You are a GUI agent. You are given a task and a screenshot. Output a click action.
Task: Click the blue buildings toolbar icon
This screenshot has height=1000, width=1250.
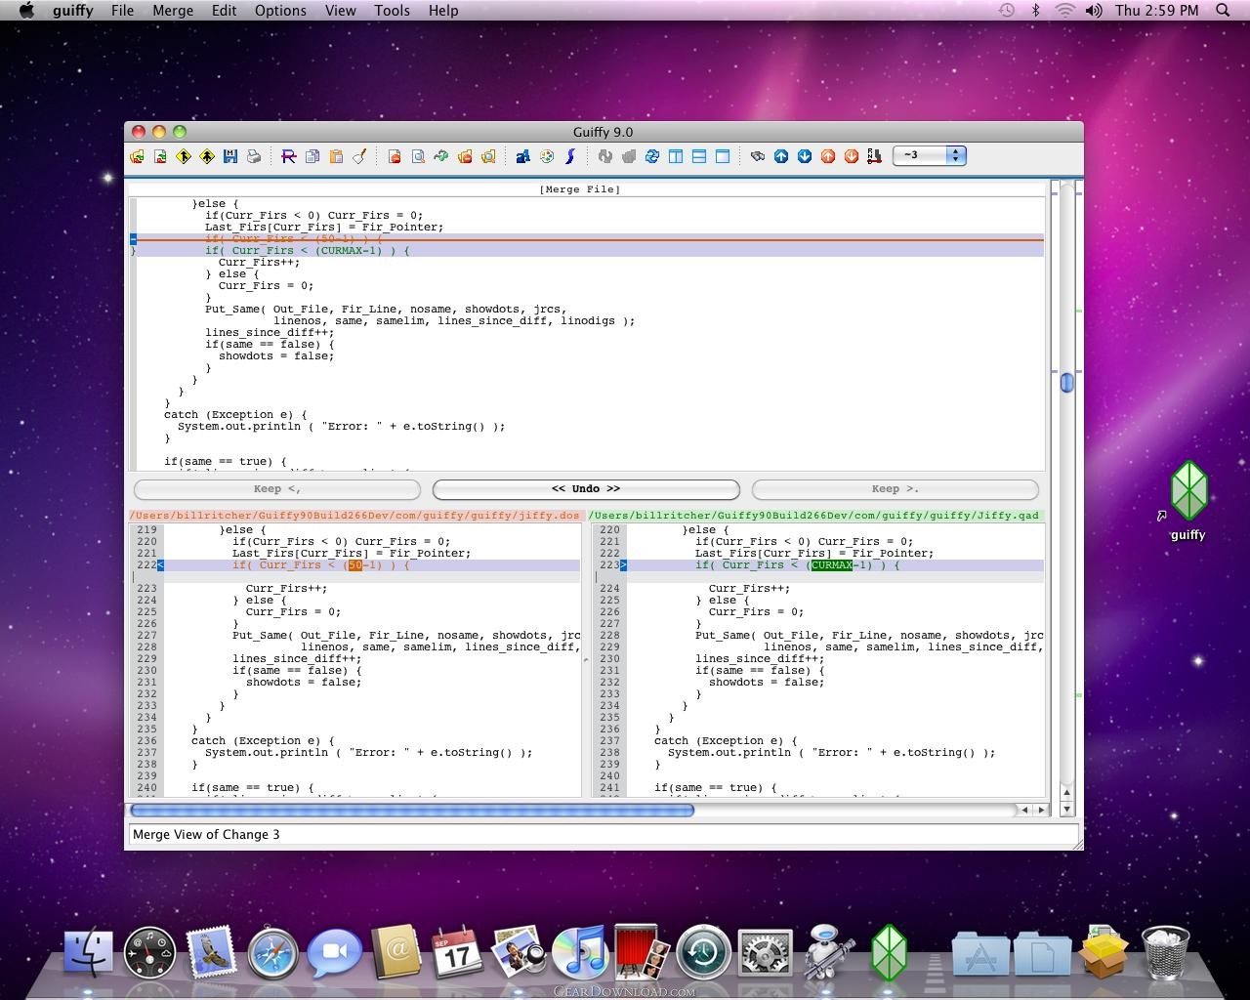(523, 156)
